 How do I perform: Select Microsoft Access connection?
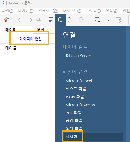80,105
